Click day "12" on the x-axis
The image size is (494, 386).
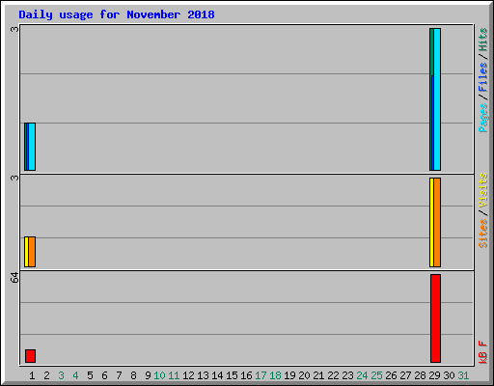click(188, 375)
